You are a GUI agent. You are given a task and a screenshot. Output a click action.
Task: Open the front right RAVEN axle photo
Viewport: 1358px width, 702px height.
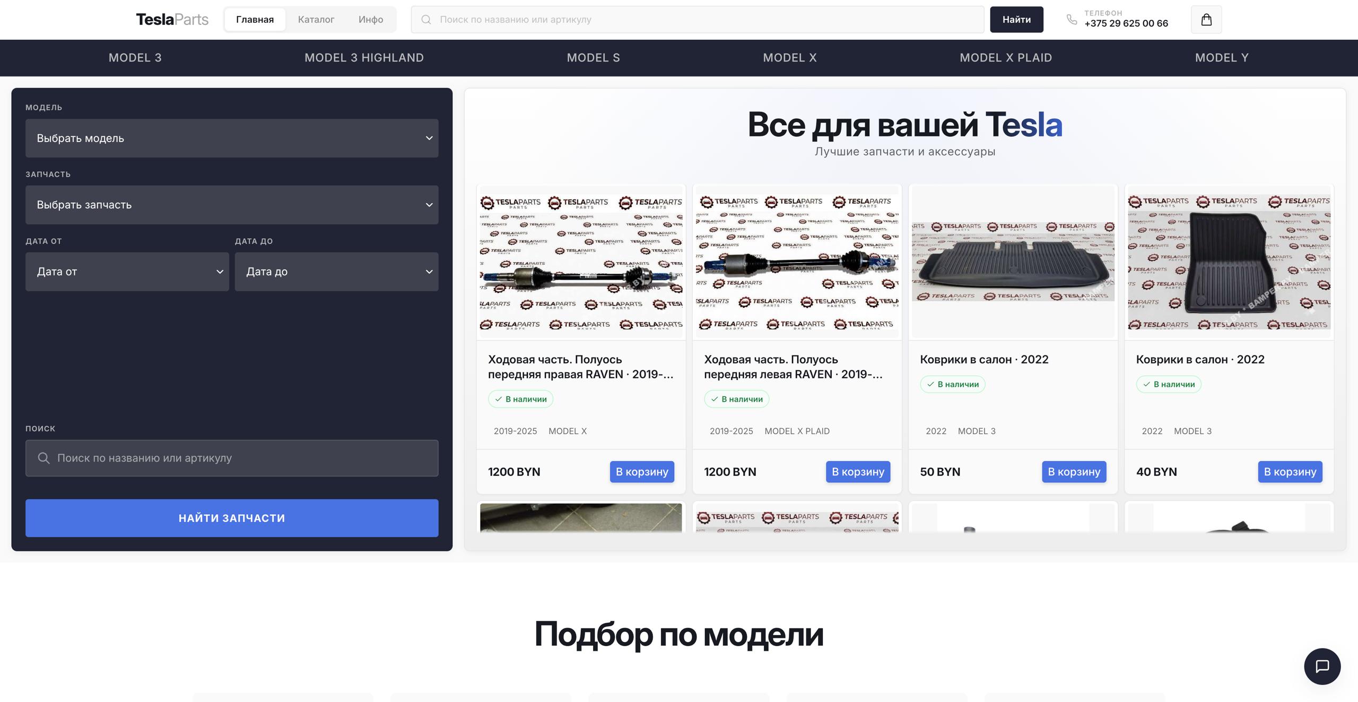click(x=581, y=262)
